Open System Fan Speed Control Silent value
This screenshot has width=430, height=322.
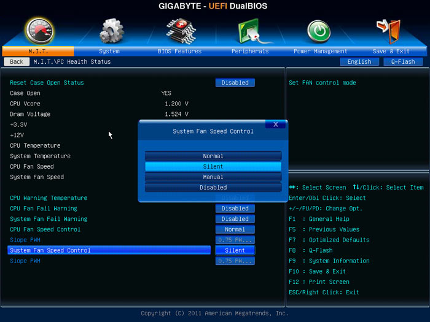(x=235, y=250)
